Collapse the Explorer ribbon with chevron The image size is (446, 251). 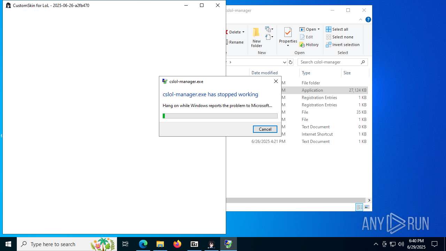click(x=361, y=20)
